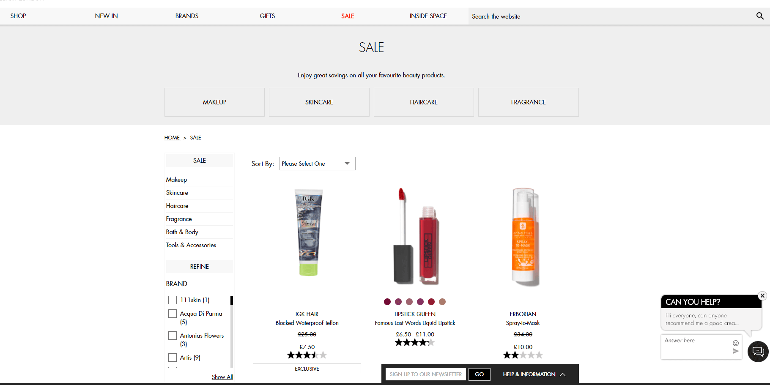Click the newsletter signup field
This screenshot has width=770, height=385.
(426, 374)
